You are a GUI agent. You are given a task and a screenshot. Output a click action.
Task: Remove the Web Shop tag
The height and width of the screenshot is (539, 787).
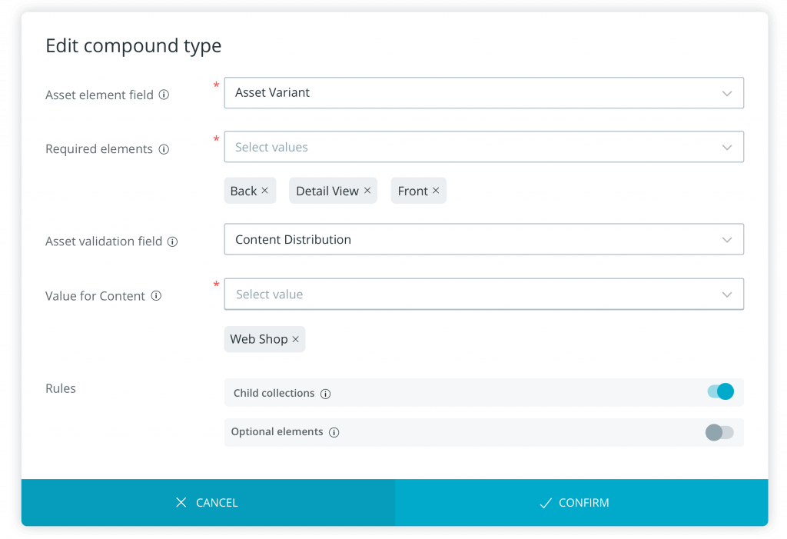(x=295, y=339)
